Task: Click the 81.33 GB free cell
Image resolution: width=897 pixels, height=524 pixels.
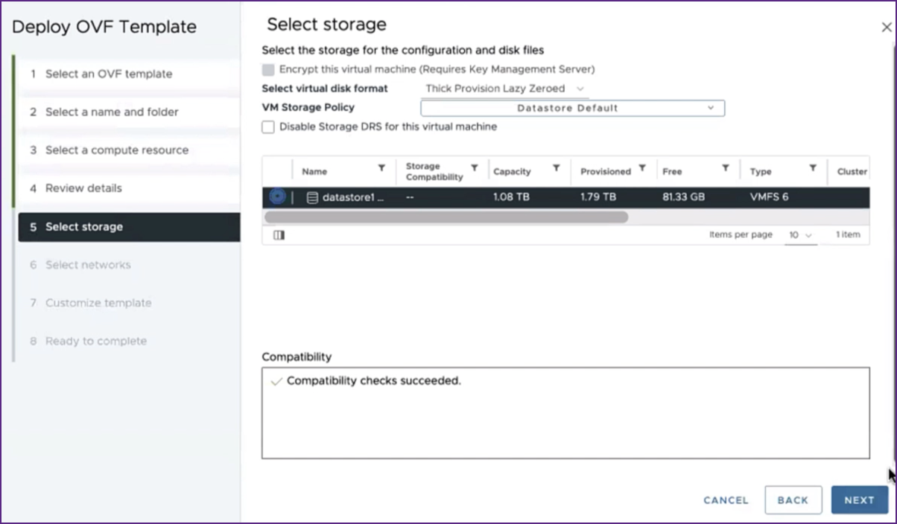Action: coord(683,197)
